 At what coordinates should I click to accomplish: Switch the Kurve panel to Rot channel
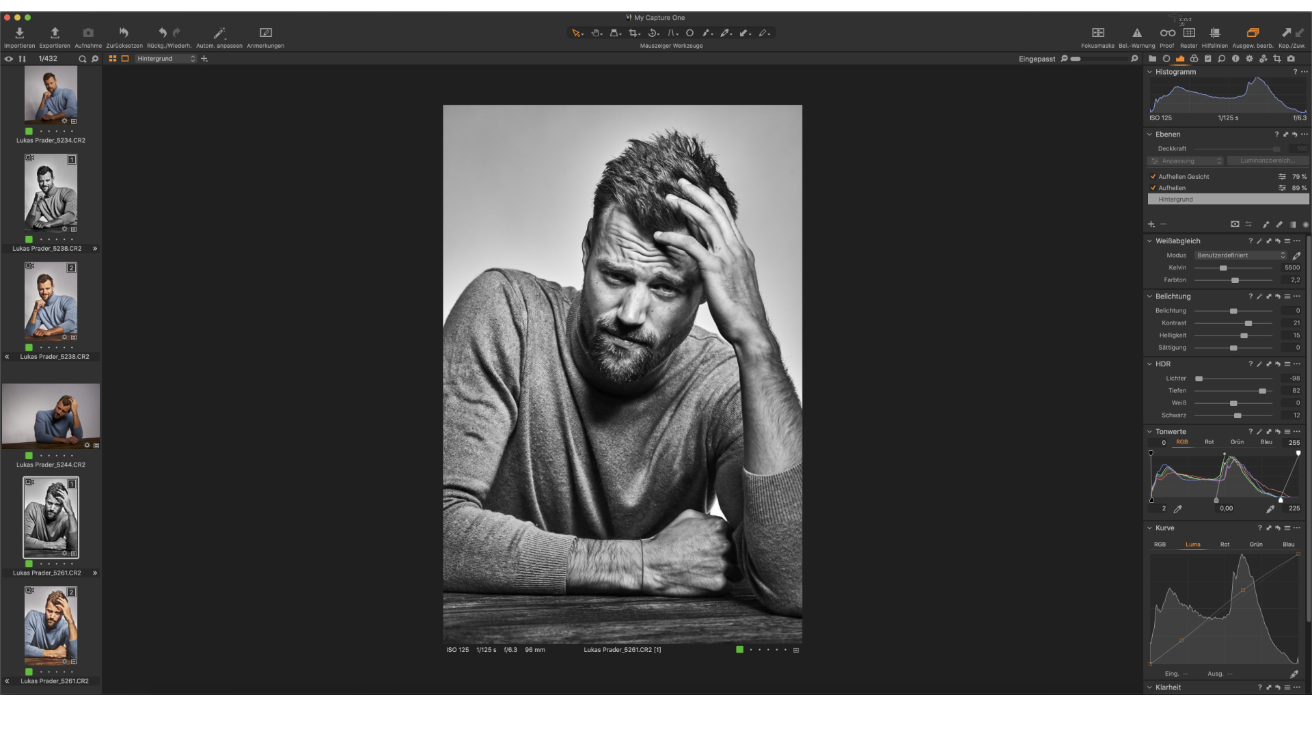pyautogui.click(x=1225, y=544)
